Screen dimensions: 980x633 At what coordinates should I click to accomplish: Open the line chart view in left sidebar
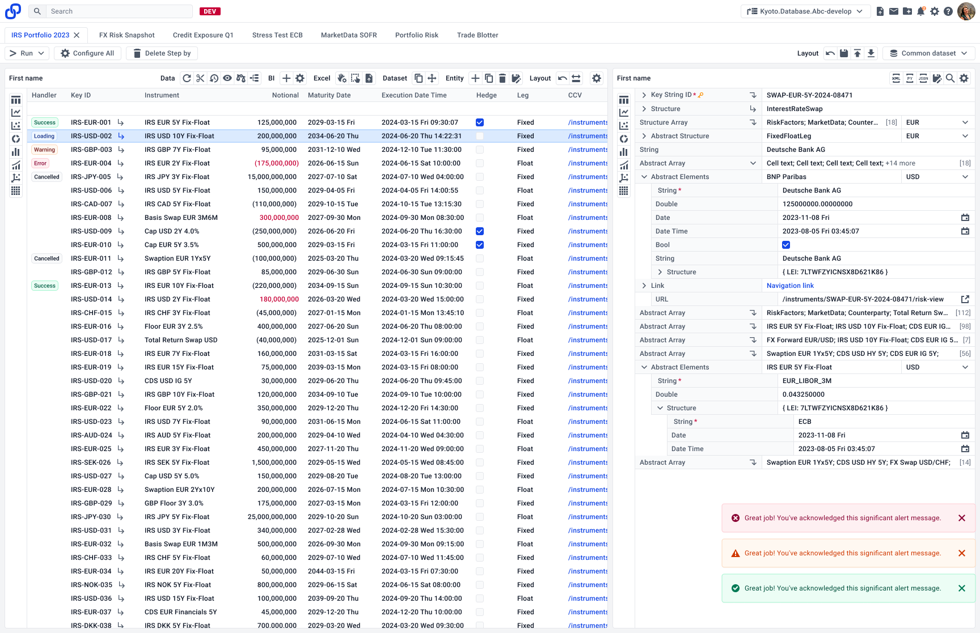tap(16, 113)
